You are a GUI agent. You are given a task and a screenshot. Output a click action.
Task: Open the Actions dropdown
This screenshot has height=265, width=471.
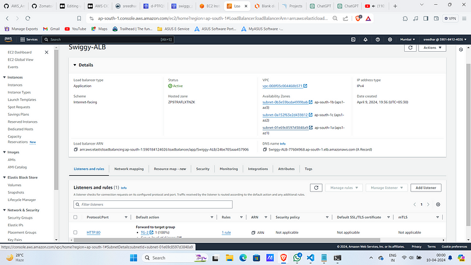coord(432,48)
